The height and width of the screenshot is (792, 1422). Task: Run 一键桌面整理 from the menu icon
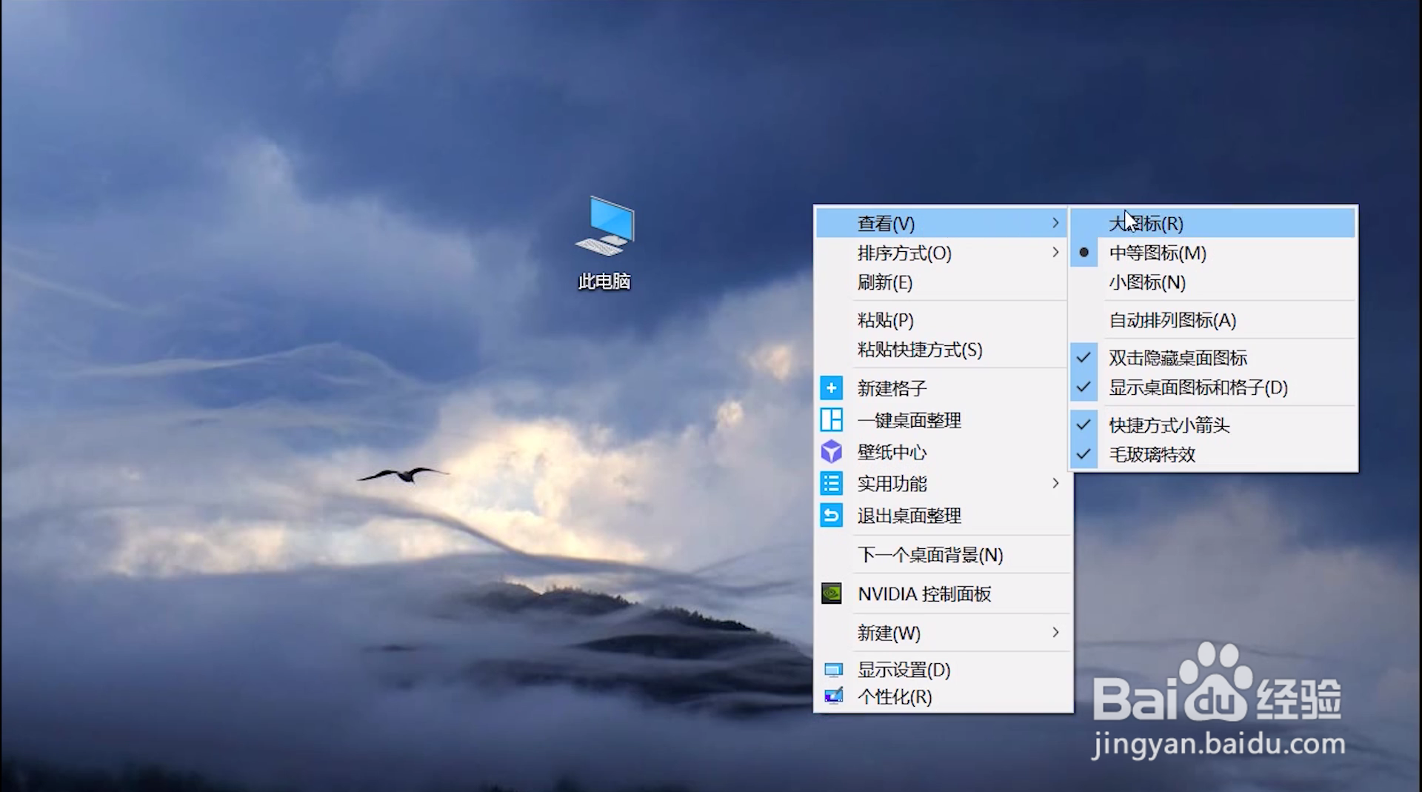(831, 420)
